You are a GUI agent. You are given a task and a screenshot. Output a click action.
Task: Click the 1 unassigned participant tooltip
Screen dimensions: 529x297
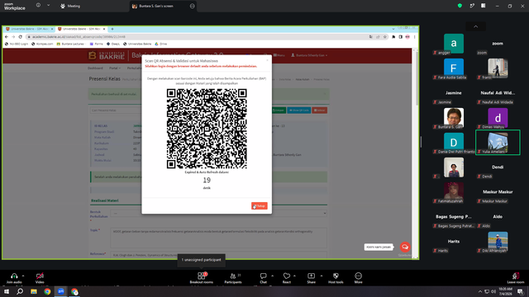(x=202, y=260)
